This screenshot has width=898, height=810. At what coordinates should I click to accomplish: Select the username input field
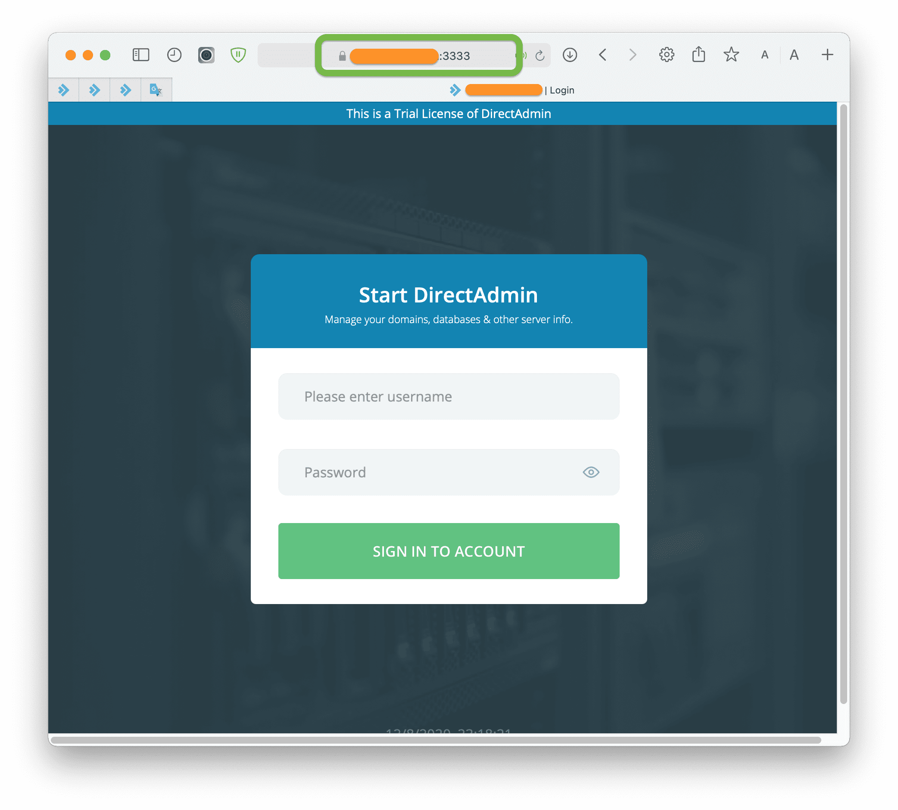[449, 396]
